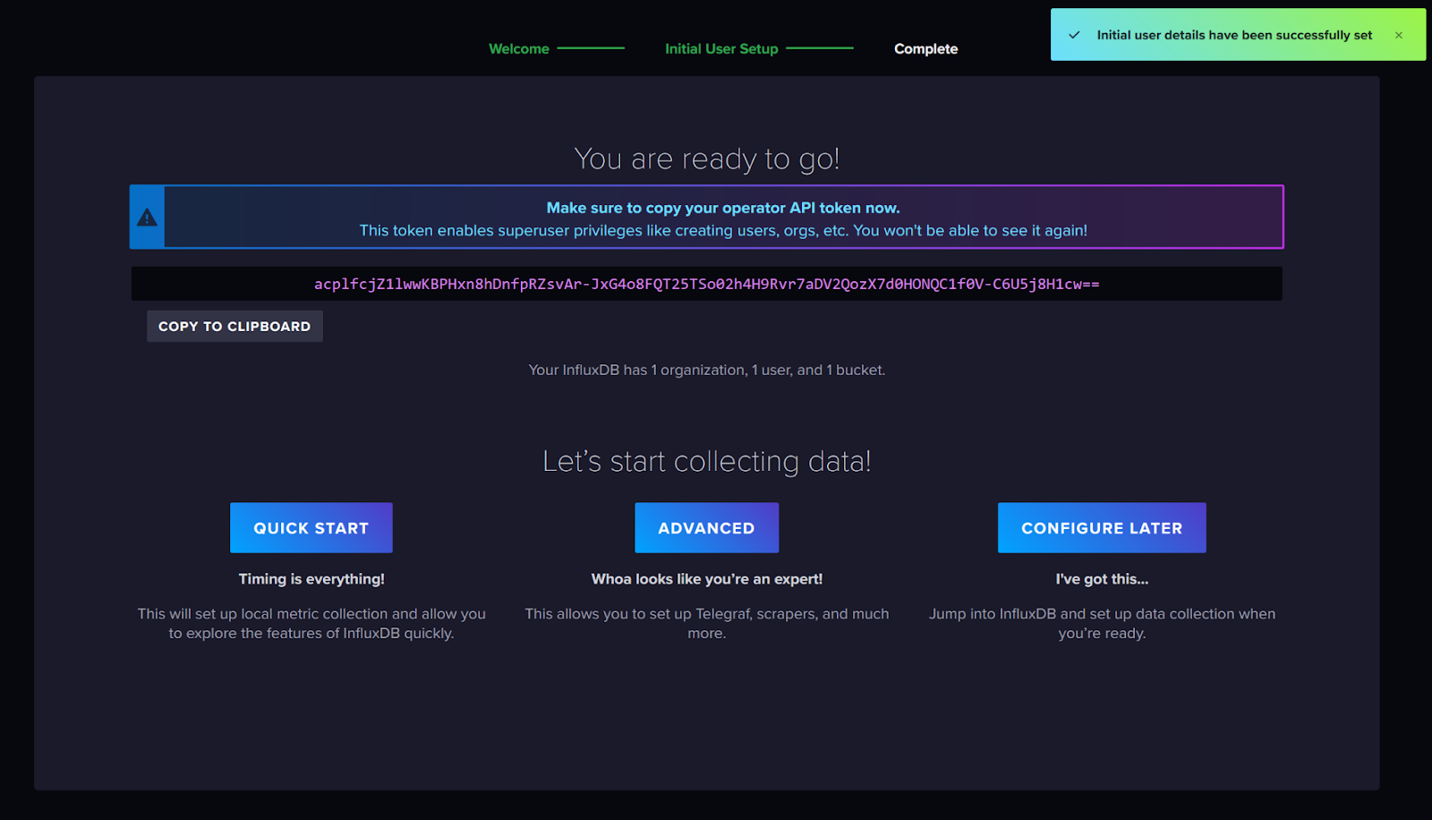Click the 'I've got this...' caption

click(1102, 579)
